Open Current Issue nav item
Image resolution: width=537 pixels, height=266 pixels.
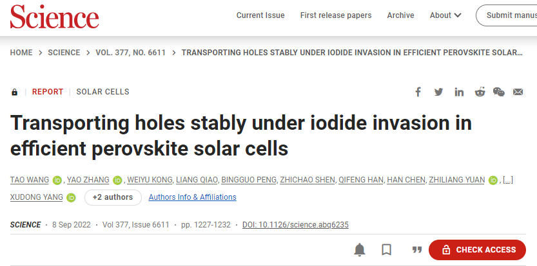tap(260, 15)
